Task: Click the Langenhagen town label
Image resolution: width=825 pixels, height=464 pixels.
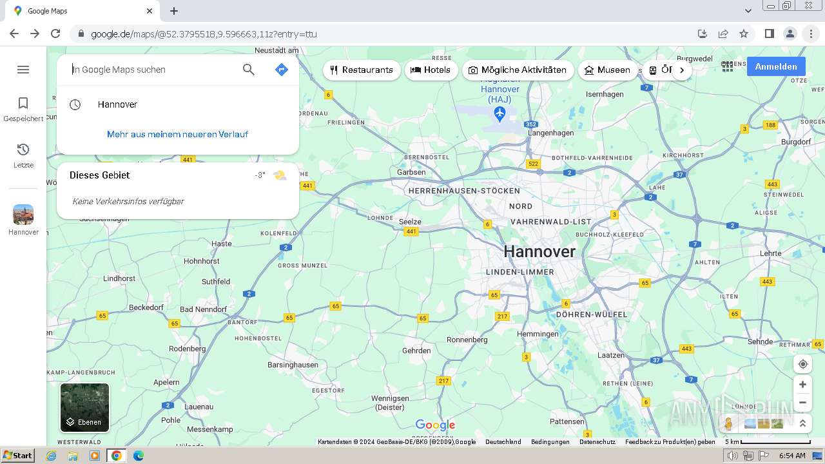Action: click(x=550, y=133)
